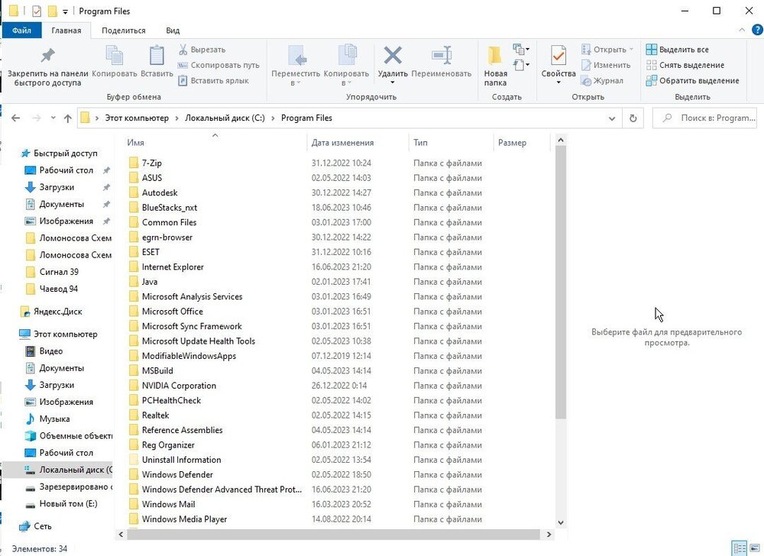The width and height of the screenshot is (764, 556).
Task: Click the Cut scissors icon
Action: click(183, 50)
